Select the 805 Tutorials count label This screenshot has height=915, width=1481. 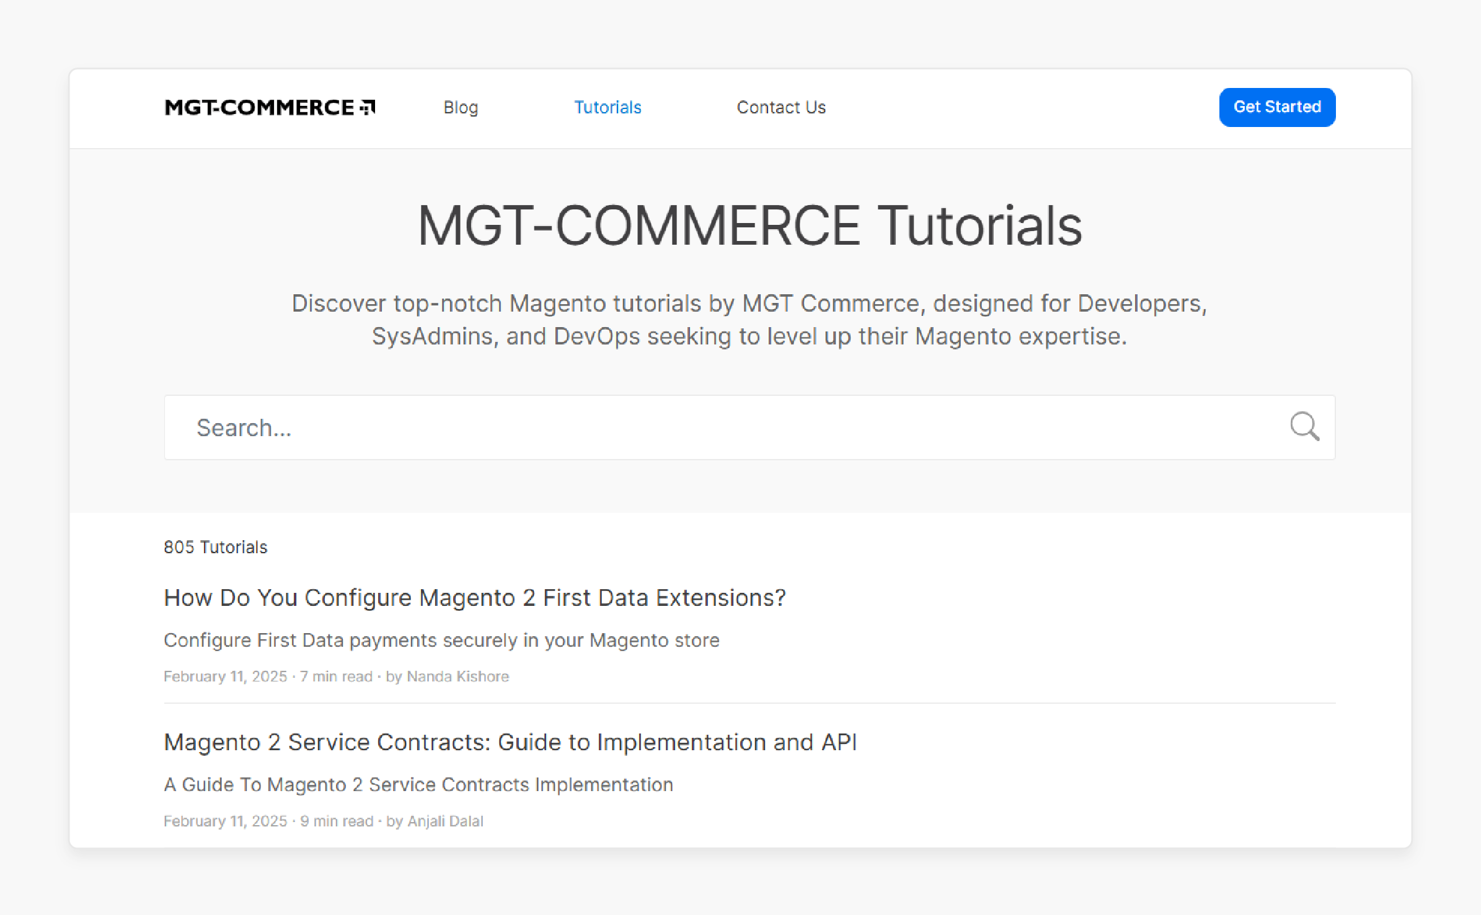click(x=215, y=547)
